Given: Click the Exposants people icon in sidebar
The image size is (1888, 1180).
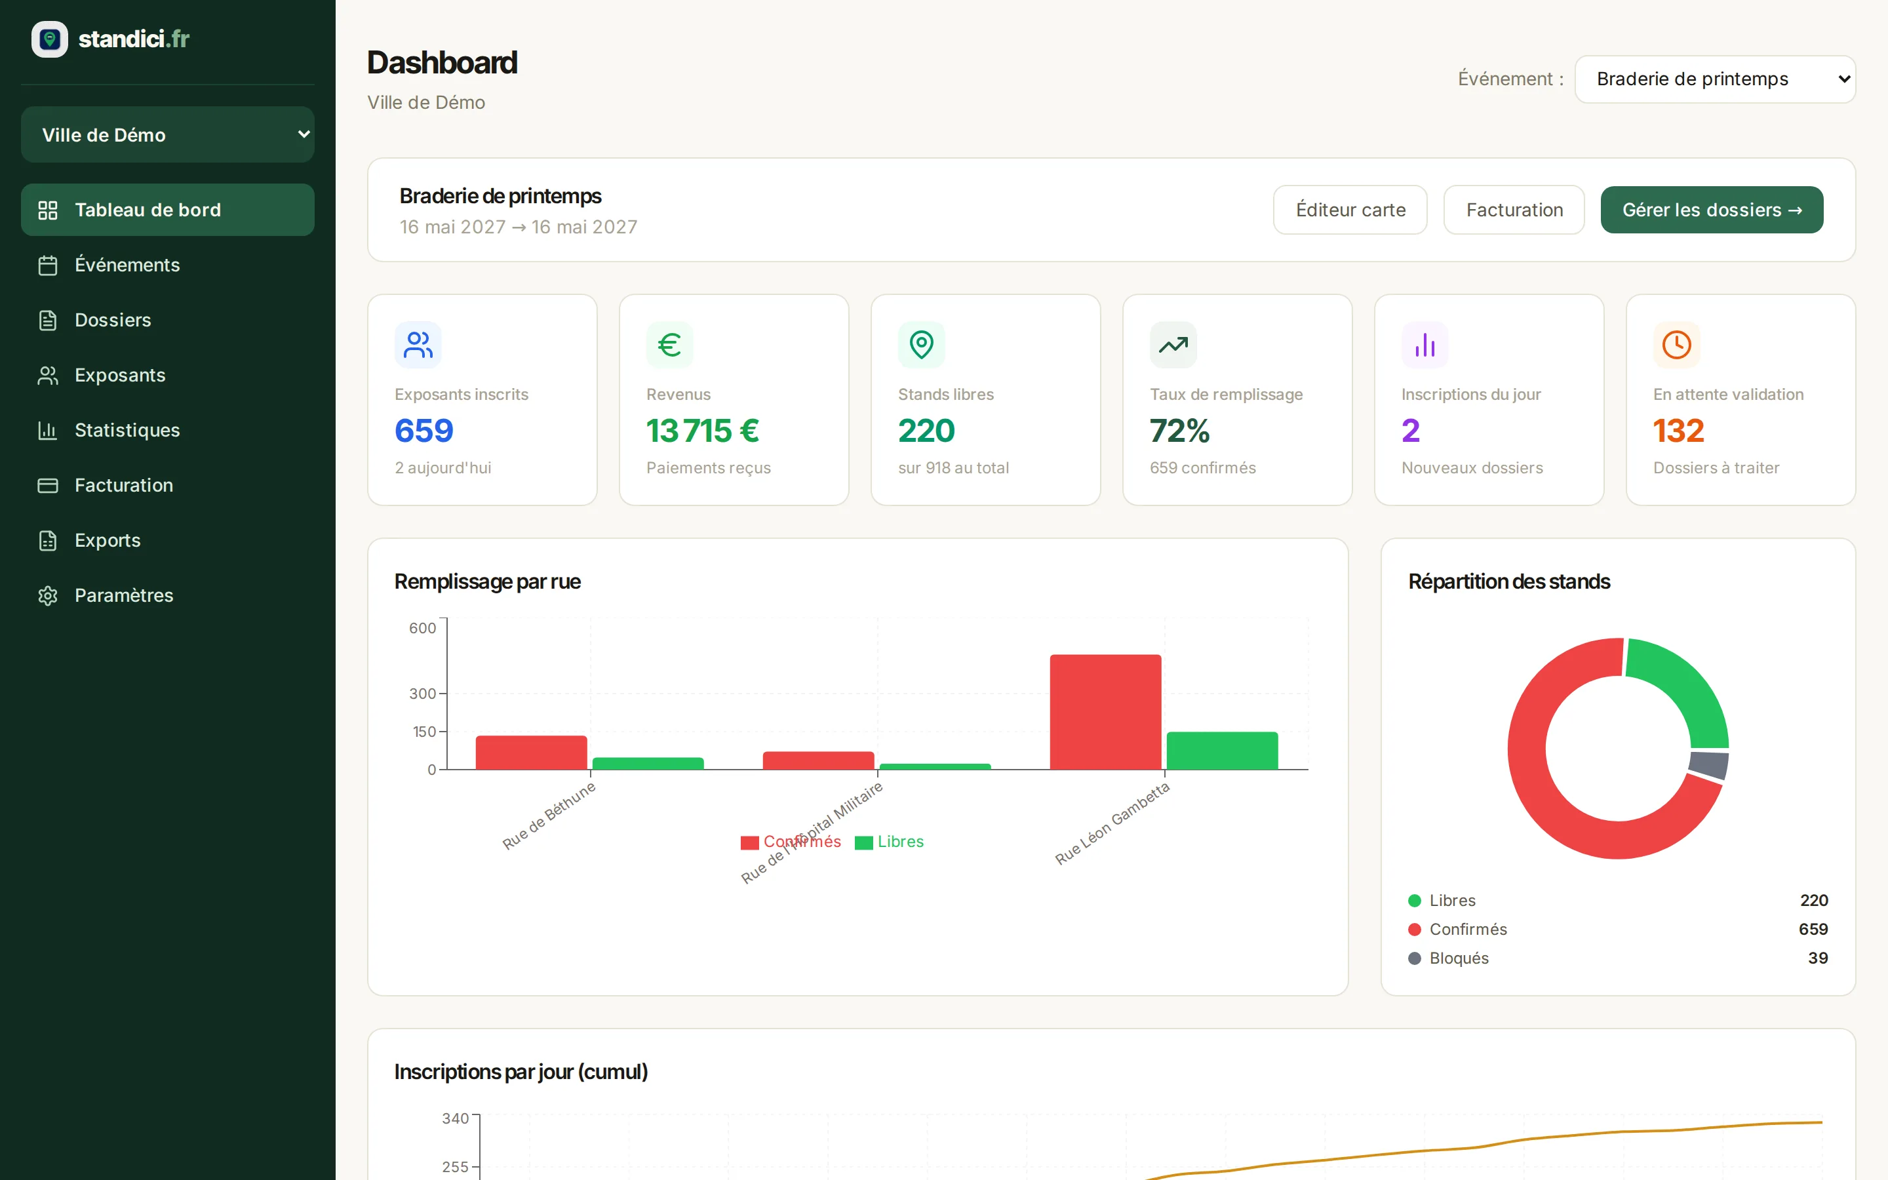Looking at the screenshot, I should [48, 376].
